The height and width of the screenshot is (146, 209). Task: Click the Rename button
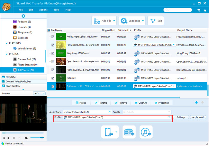101,103
